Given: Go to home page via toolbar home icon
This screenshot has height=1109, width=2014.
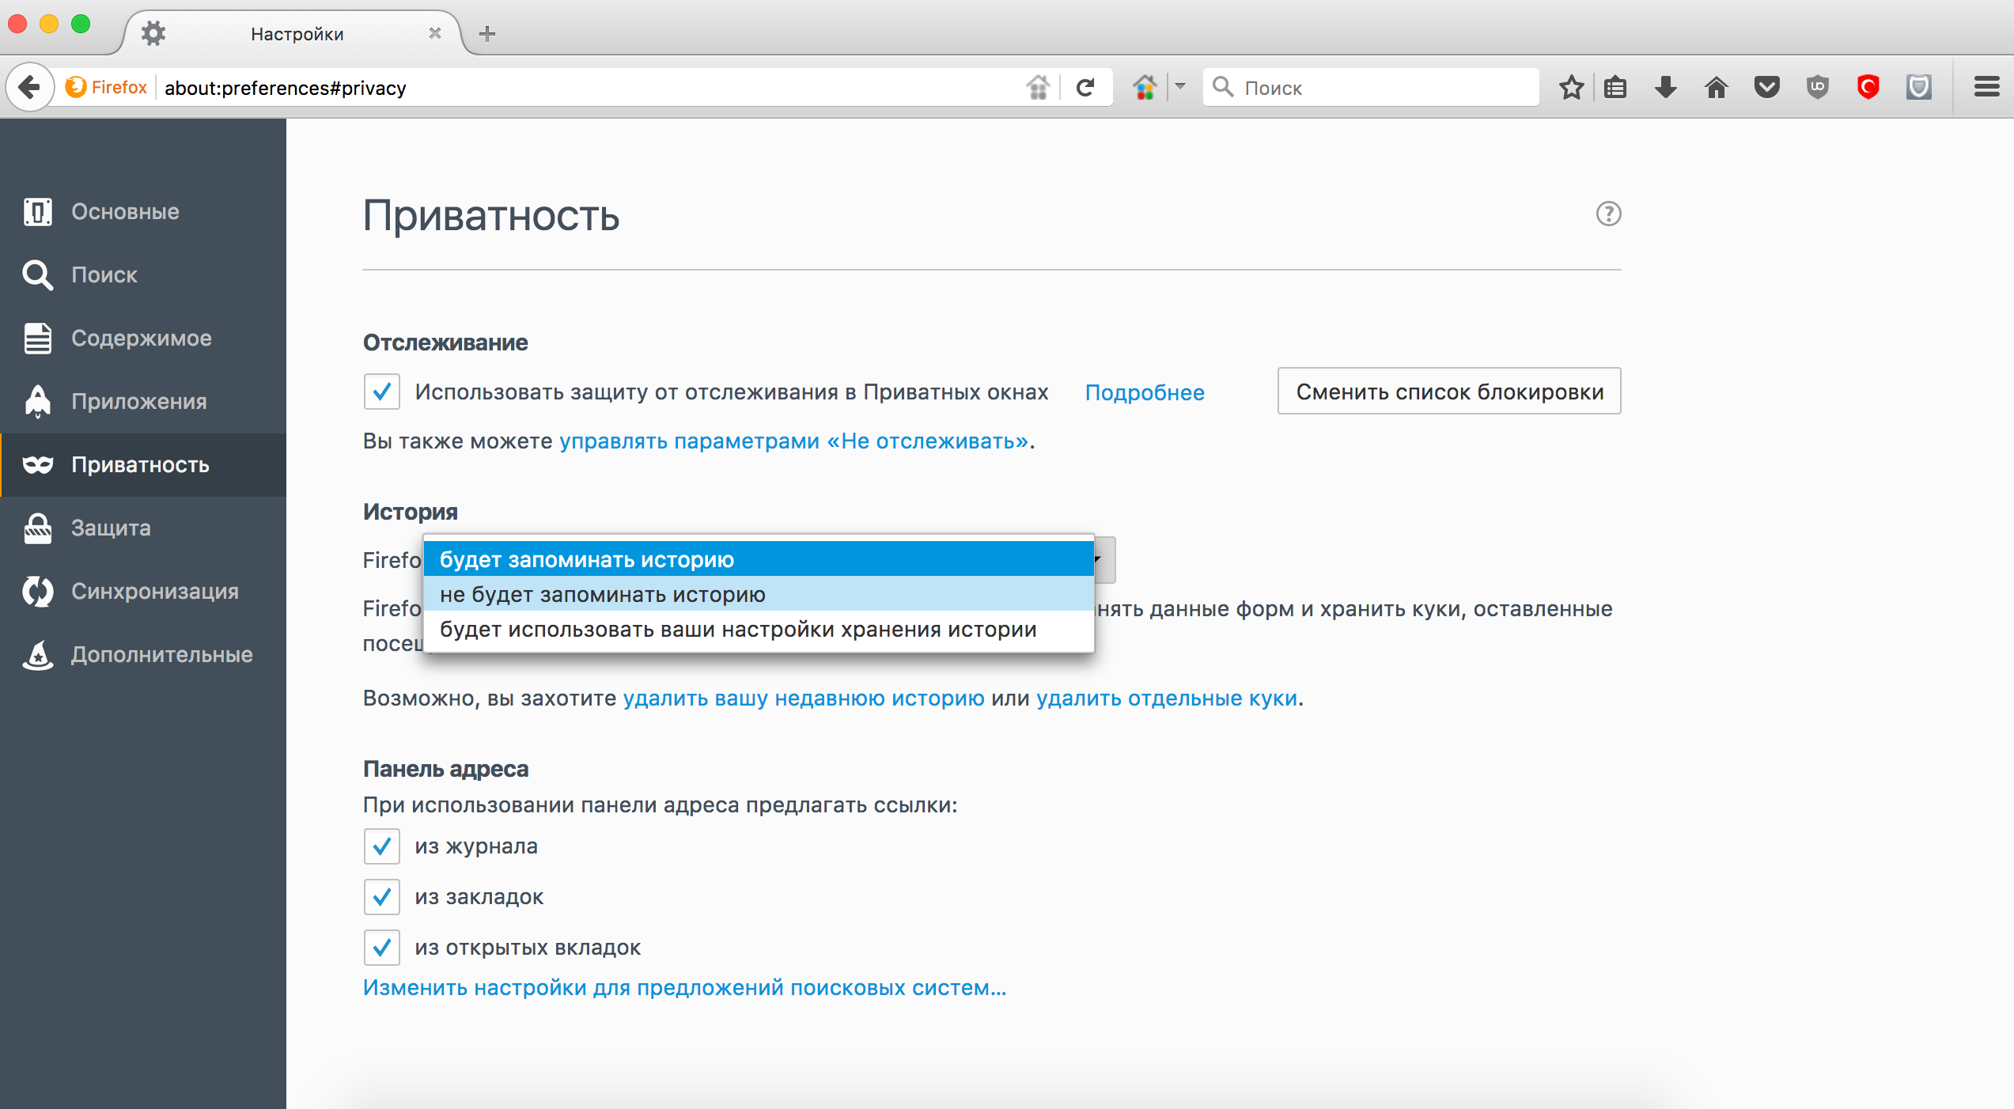Looking at the screenshot, I should [1717, 87].
